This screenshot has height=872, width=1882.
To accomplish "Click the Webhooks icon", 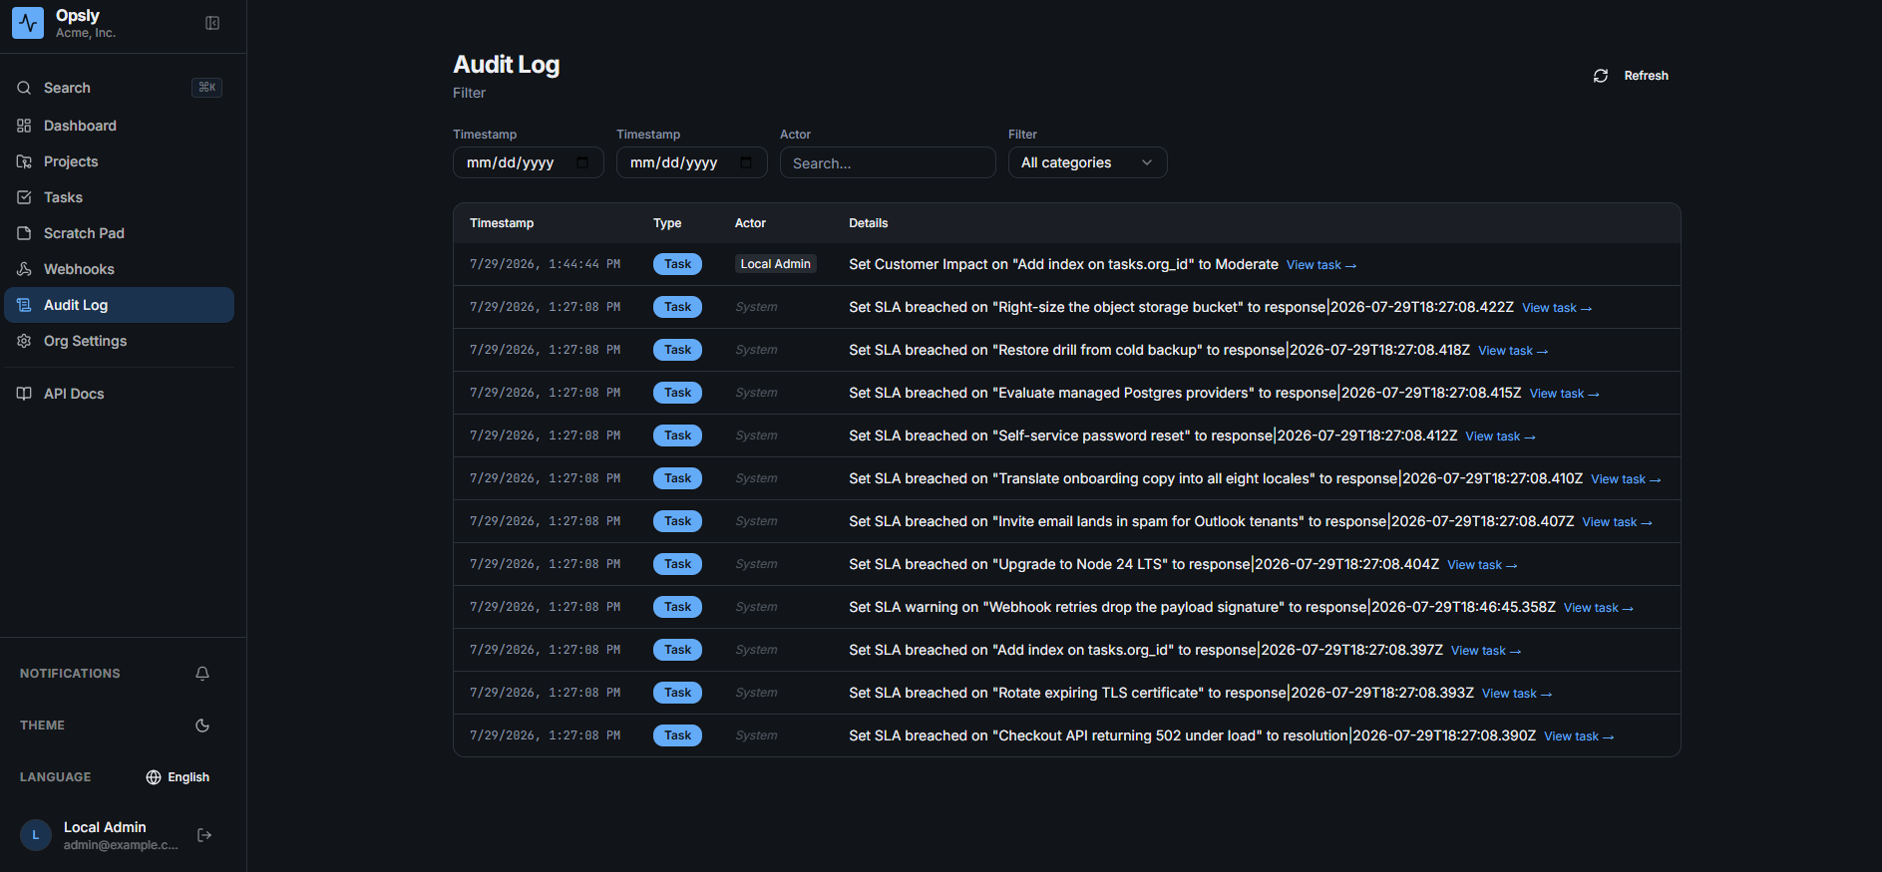I will click(24, 269).
